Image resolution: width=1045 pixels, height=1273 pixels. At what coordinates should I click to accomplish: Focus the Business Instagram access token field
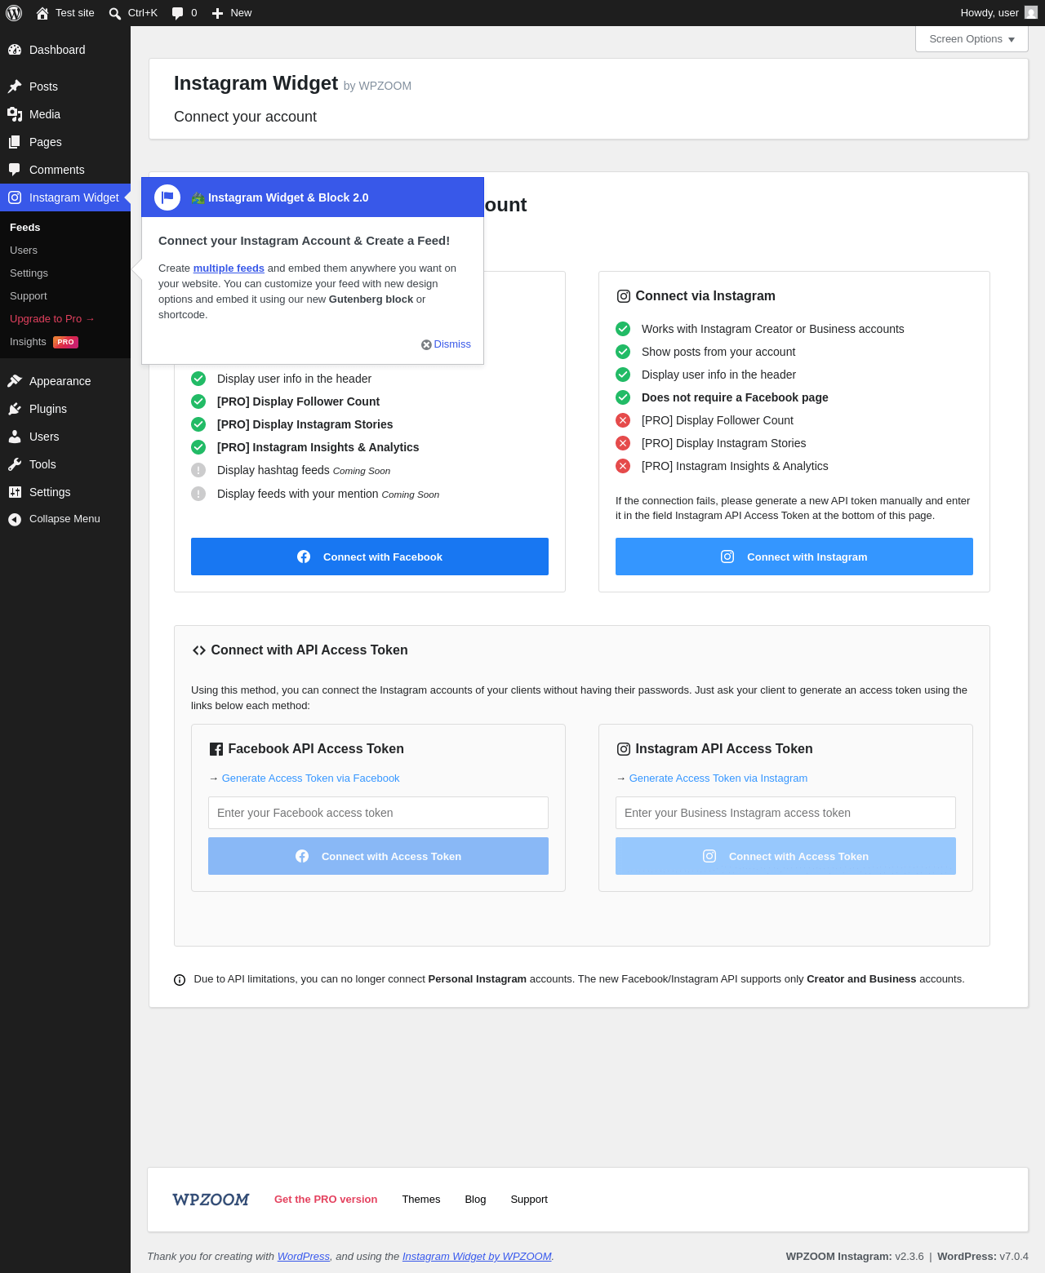(785, 813)
